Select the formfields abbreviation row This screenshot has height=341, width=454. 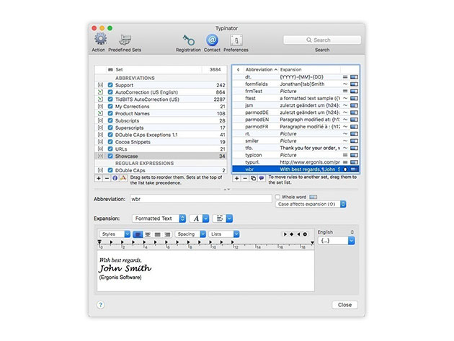coord(295,84)
